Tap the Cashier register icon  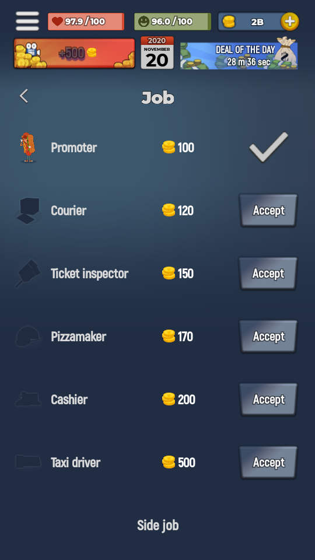click(x=28, y=399)
